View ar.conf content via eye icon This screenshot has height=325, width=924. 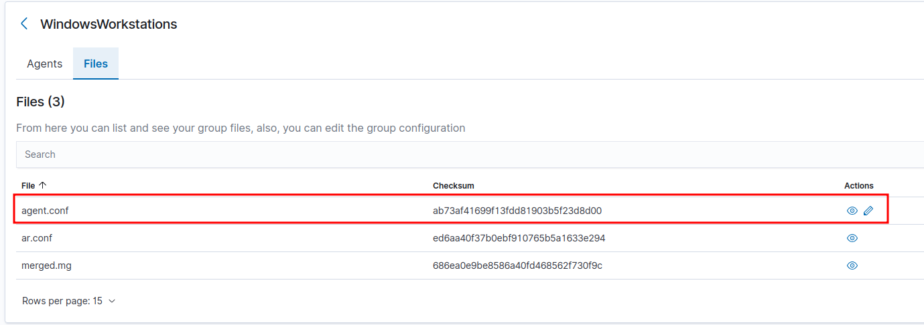(x=852, y=238)
